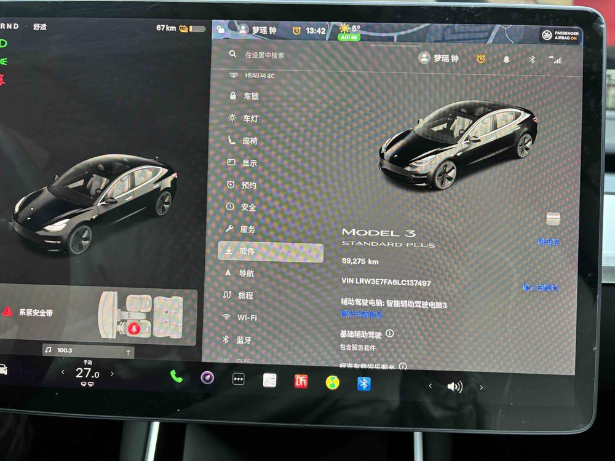Tap the 13:42 clock on status bar
The width and height of the screenshot is (615, 461).
coord(315,31)
